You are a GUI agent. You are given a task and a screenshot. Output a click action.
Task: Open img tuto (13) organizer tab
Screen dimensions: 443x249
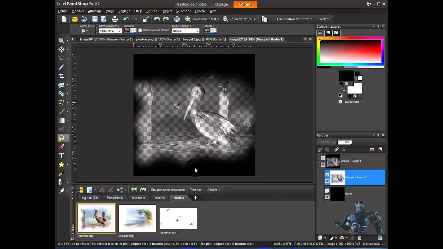click(90, 198)
